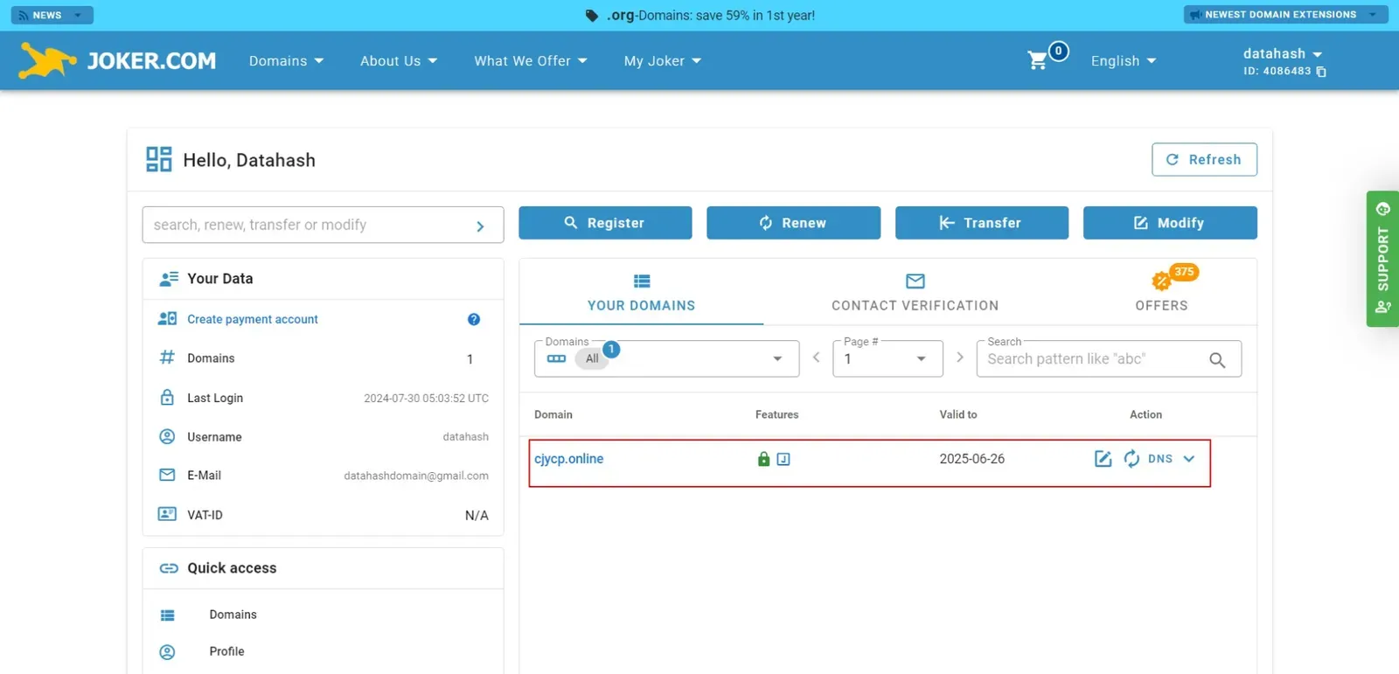Open the Profile link in Quick access
The height and width of the screenshot is (674, 1399).
(227, 652)
